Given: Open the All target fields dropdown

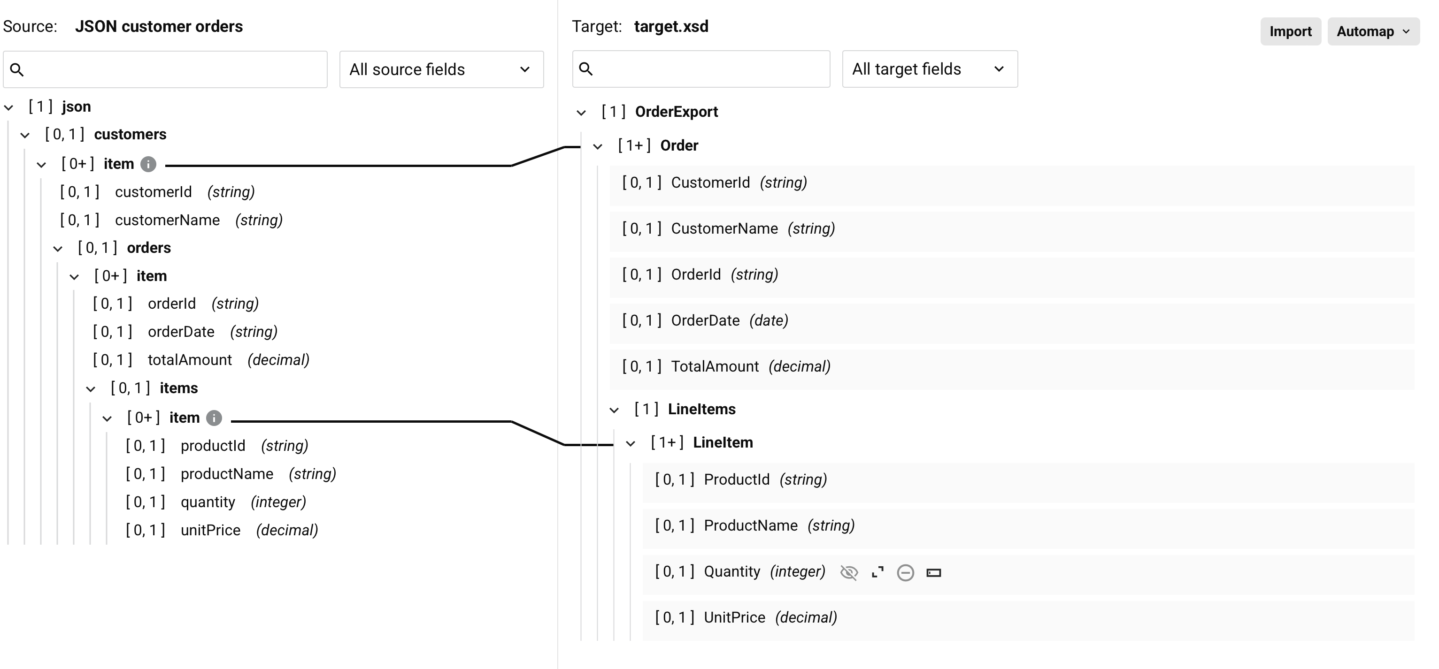Looking at the screenshot, I should [x=930, y=68].
